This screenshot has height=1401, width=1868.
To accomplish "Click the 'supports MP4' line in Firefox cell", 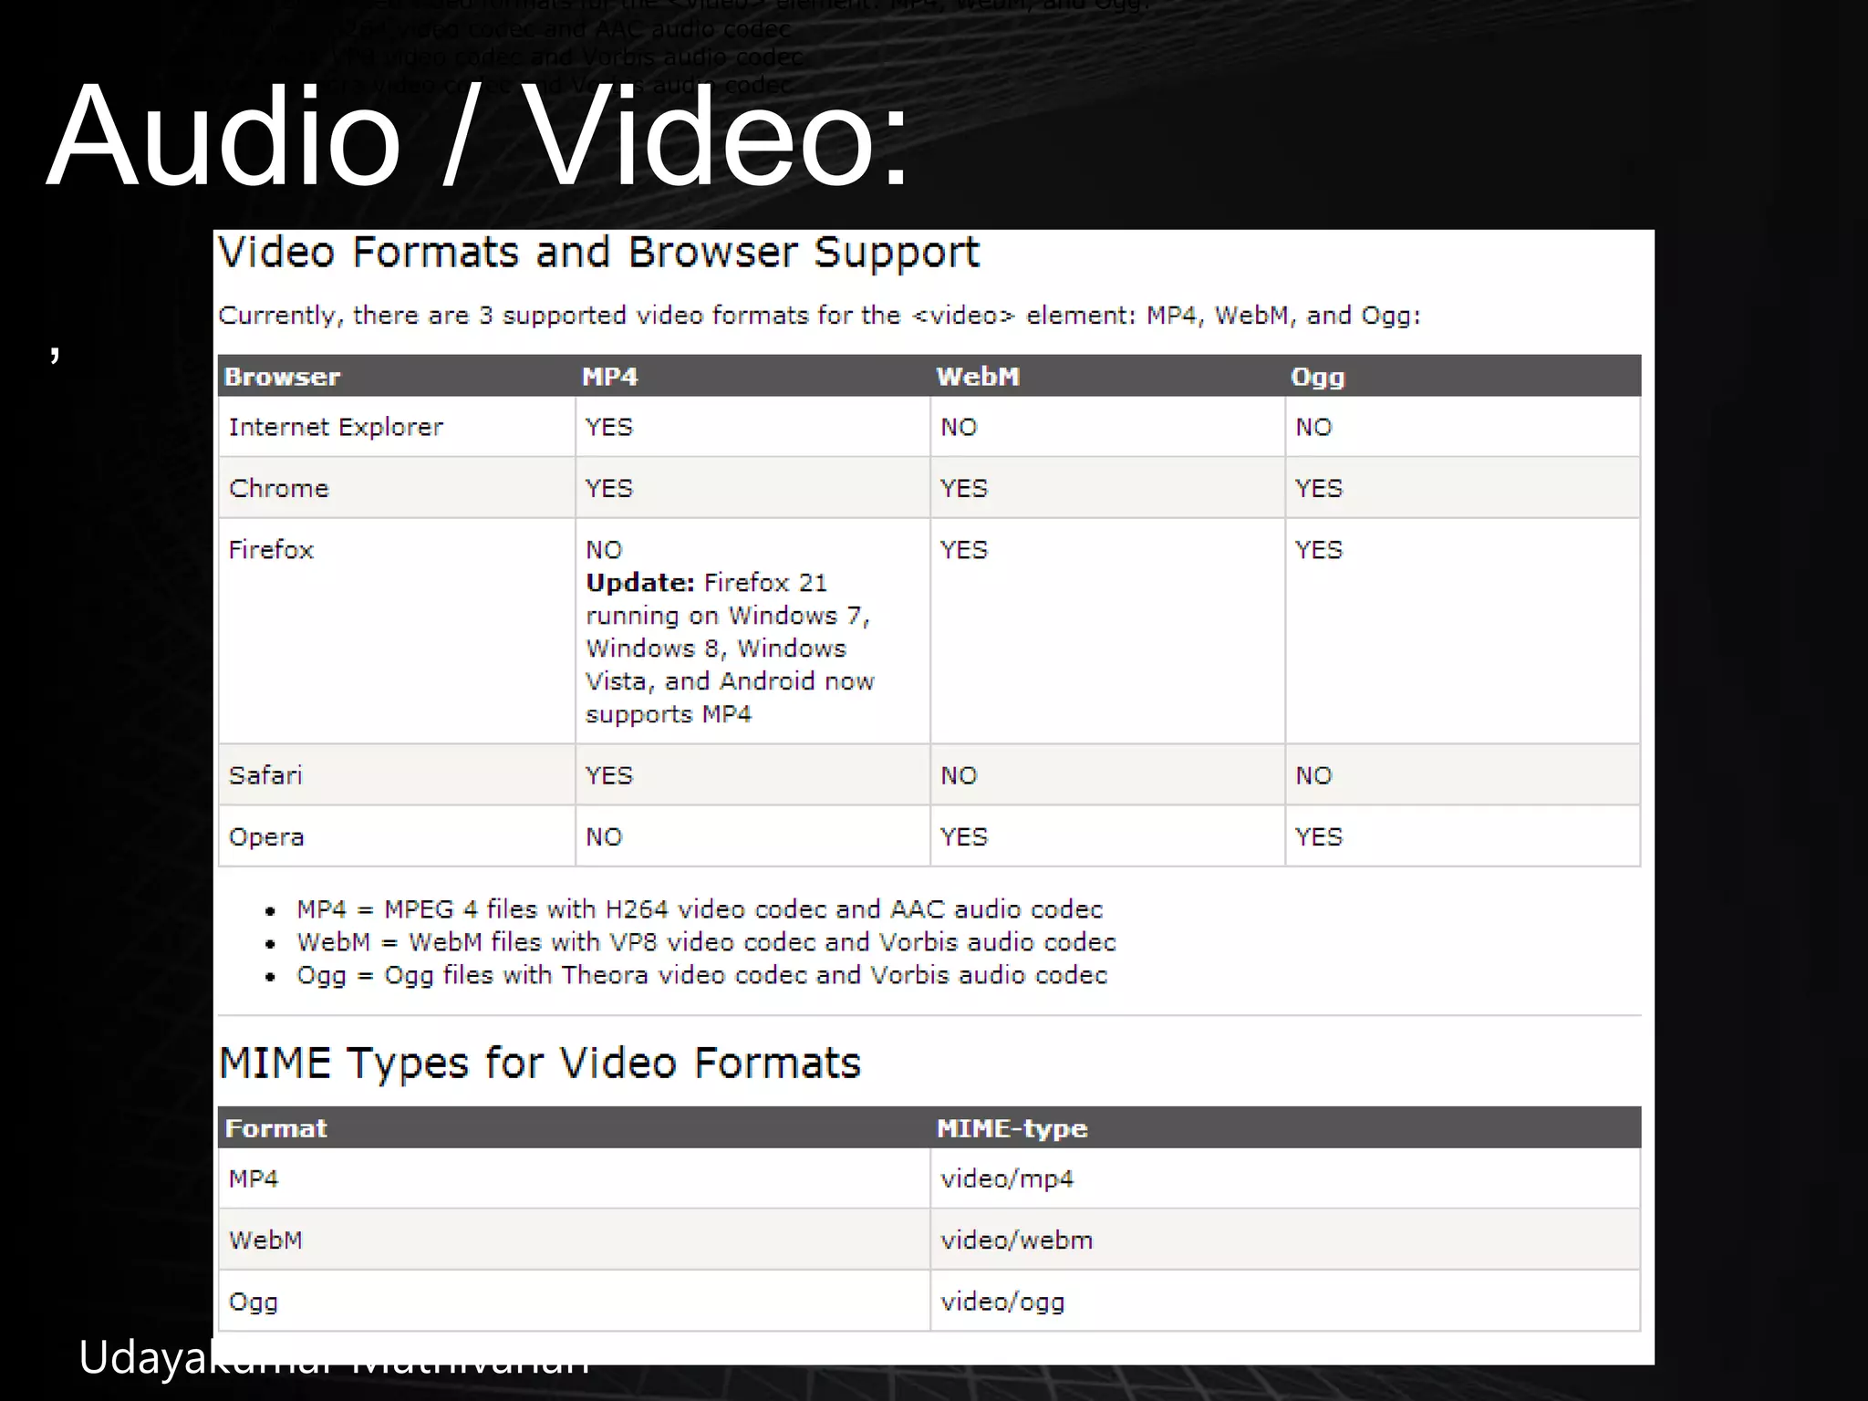I will [x=669, y=714].
